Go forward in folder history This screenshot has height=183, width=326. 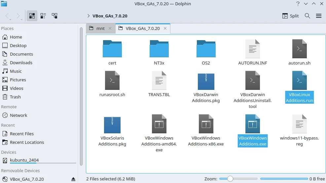pyautogui.click(x=18, y=16)
